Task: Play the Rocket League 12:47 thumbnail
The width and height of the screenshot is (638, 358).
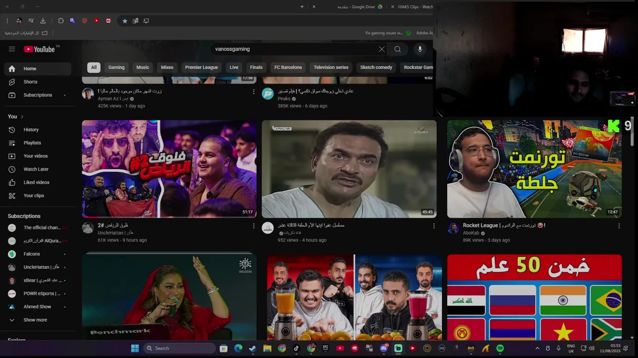Action: tap(534, 169)
